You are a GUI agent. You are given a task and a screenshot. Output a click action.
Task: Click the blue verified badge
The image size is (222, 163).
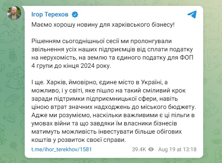point(75,14)
